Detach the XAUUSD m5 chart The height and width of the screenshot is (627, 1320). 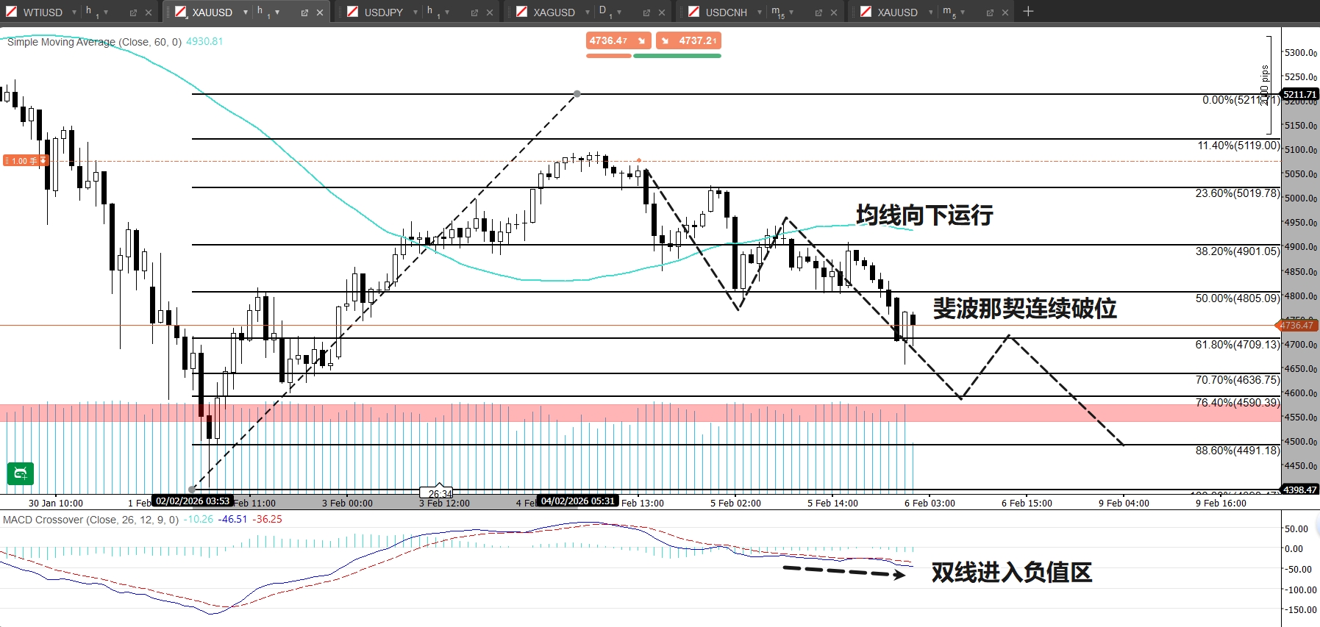pyautogui.click(x=990, y=12)
